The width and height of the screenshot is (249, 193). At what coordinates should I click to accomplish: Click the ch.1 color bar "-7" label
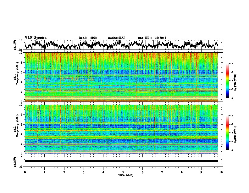(x=232, y=98)
